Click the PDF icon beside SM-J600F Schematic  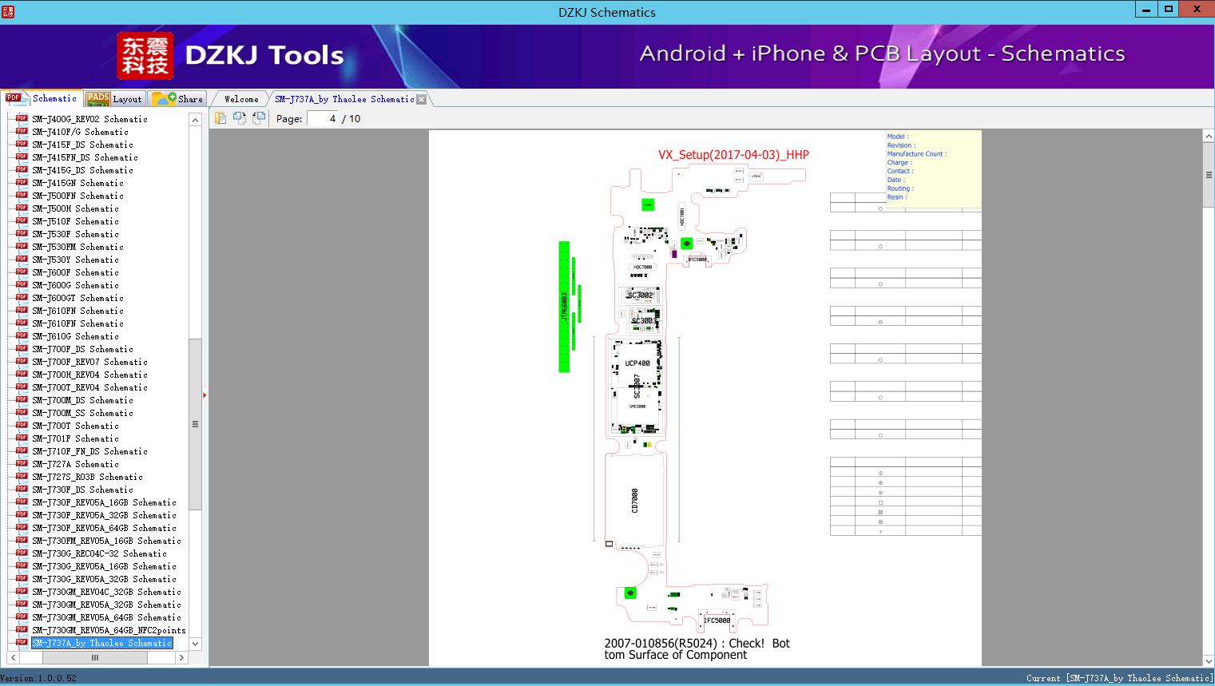[x=22, y=272]
